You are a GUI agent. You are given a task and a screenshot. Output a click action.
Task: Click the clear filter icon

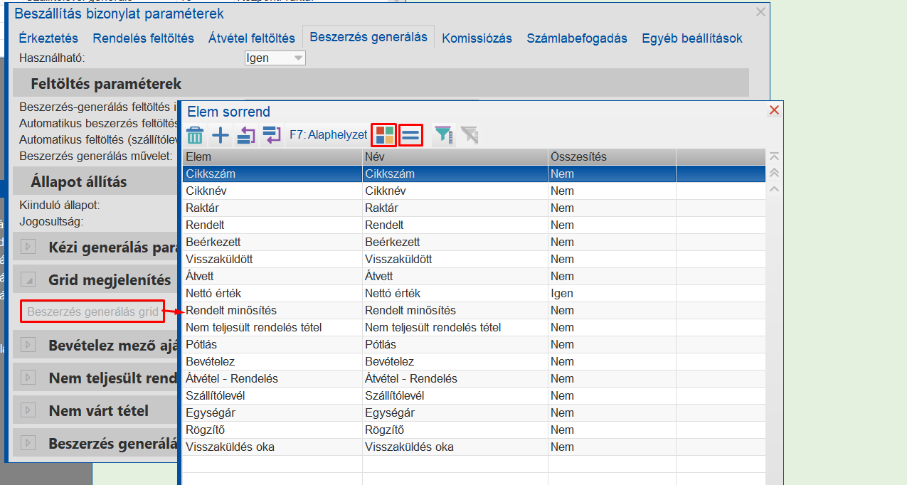pos(467,134)
